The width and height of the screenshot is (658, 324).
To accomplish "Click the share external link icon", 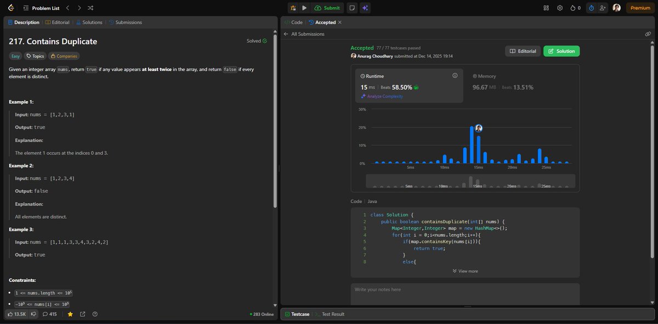I will click(83, 314).
